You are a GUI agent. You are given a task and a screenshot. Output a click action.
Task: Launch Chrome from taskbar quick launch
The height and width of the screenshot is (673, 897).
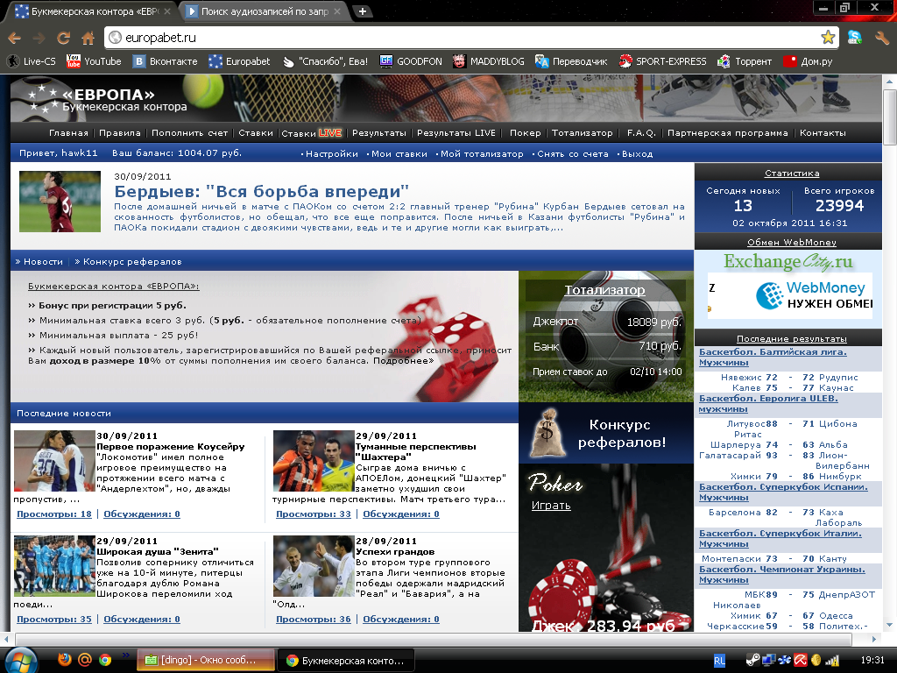pos(105,660)
